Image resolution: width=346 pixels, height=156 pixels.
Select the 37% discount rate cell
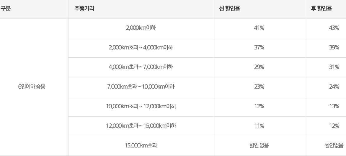pyautogui.click(x=259, y=48)
